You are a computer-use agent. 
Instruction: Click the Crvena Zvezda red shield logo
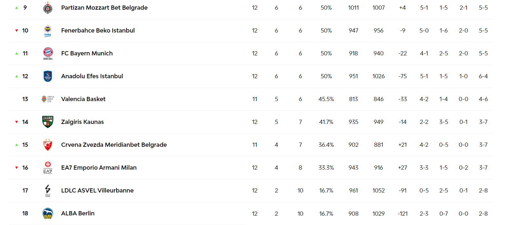coord(48,145)
